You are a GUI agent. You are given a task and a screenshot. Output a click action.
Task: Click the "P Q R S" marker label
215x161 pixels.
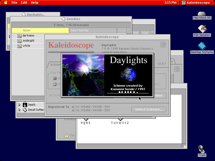[85, 123]
